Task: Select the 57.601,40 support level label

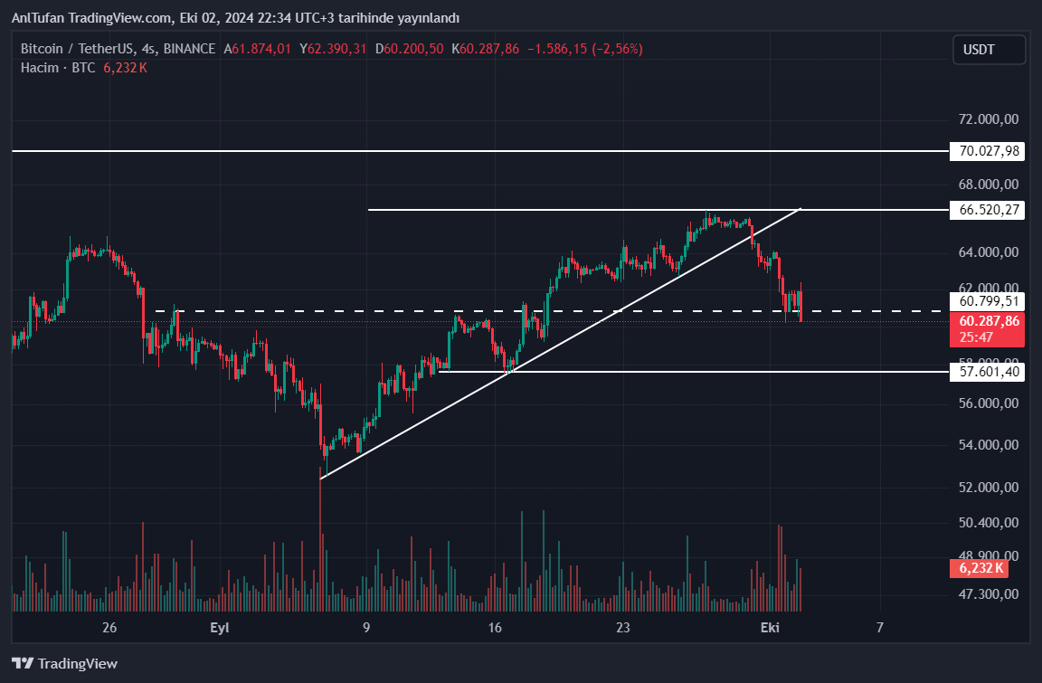Action: [x=987, y=371]
